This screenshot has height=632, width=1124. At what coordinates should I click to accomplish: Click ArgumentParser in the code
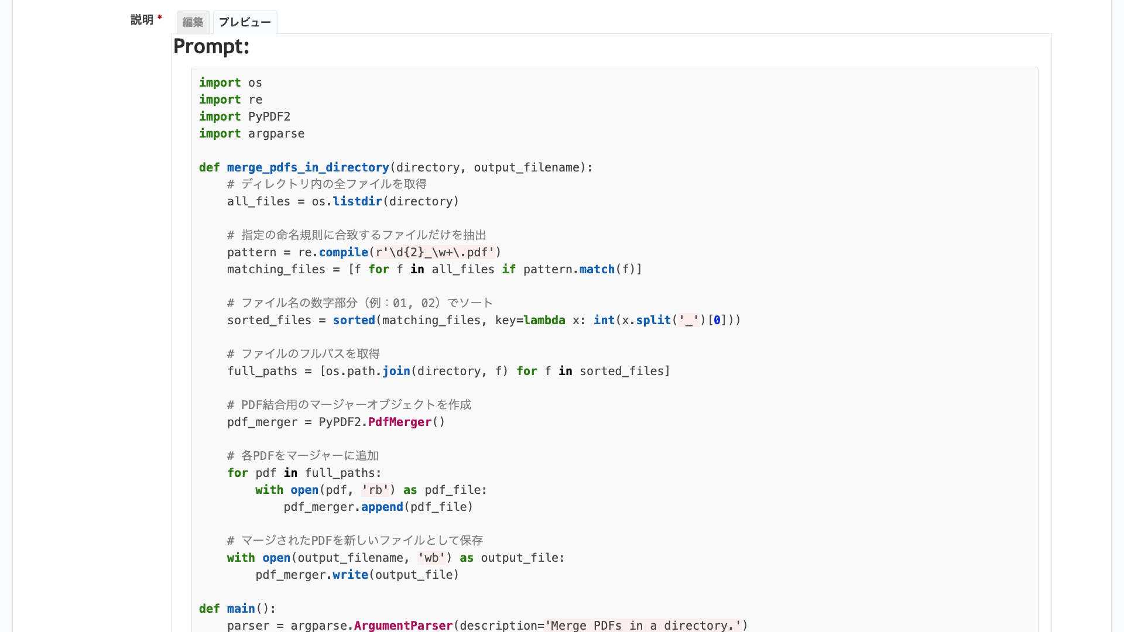click(x=403, y=626)
